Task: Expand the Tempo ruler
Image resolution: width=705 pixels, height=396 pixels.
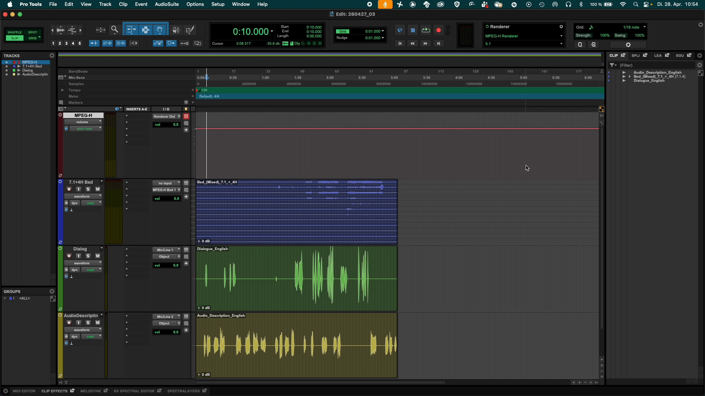Action: (62, 90)
